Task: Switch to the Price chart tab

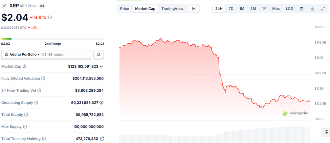Action: (125, 9)
